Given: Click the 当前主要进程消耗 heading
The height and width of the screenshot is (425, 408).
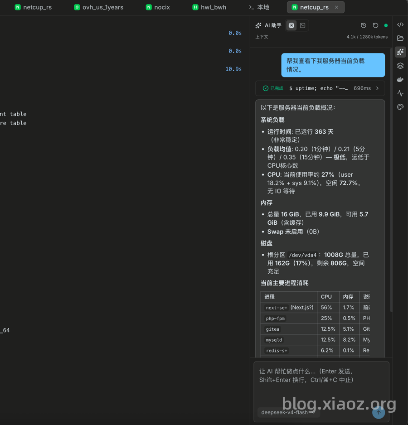Looking at the screenshot, I should 284,283.
